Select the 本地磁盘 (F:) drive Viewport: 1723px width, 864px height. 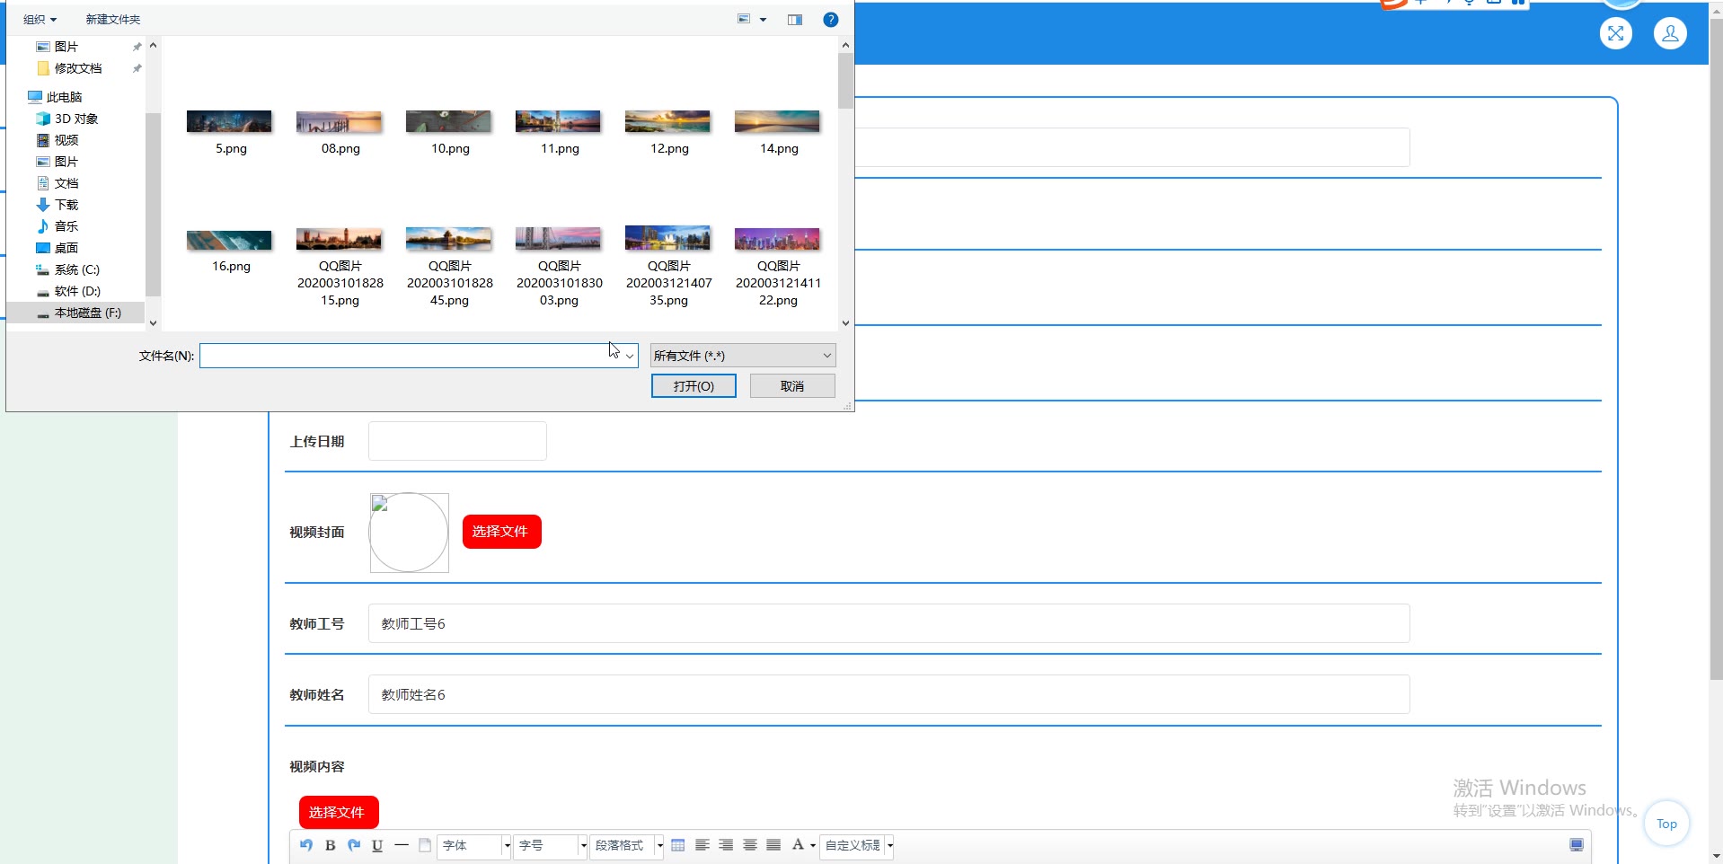pos(87,313)
